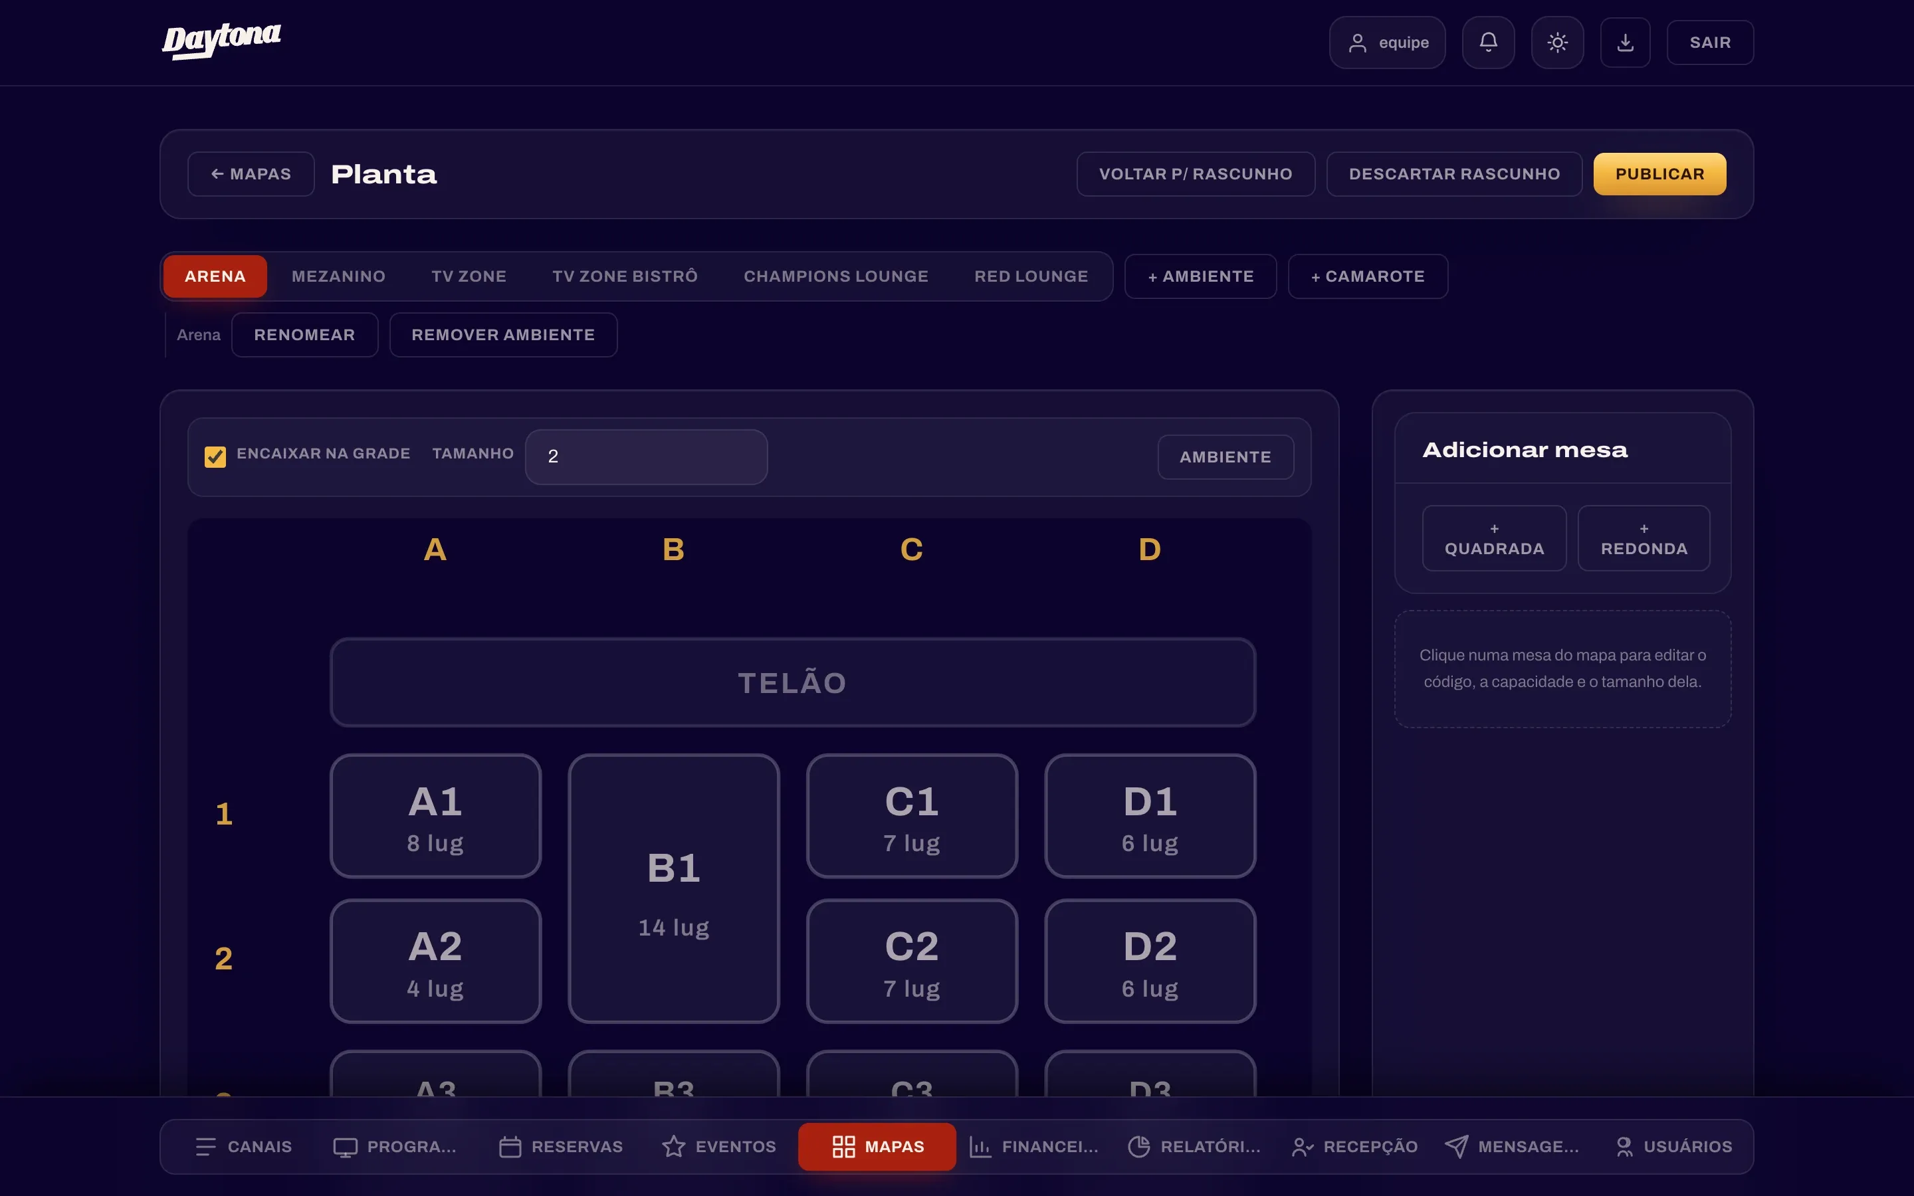The height and width of the screenshot is (1196, 1914).
Task: Focus the Tamanho input field
Action: pyautogui.click(x=646, y=456)
